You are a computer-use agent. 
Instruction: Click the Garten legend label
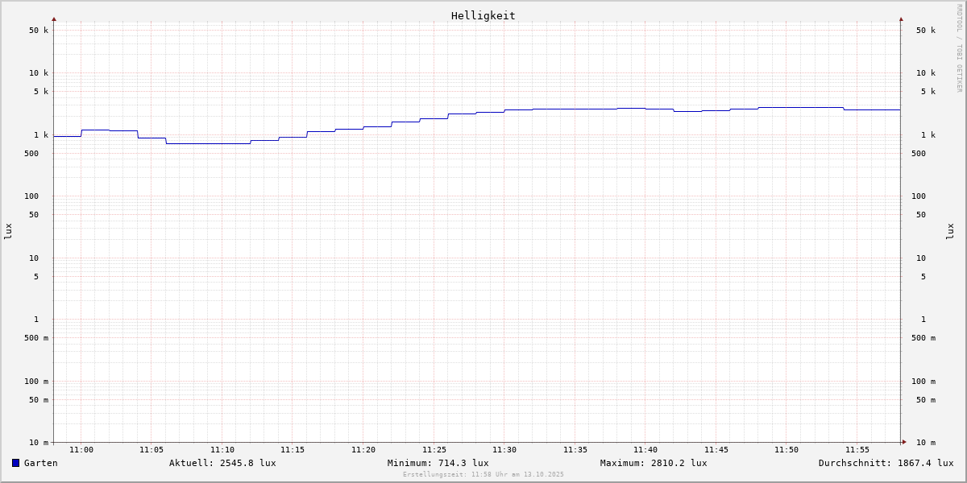click(x=40, y=463)
